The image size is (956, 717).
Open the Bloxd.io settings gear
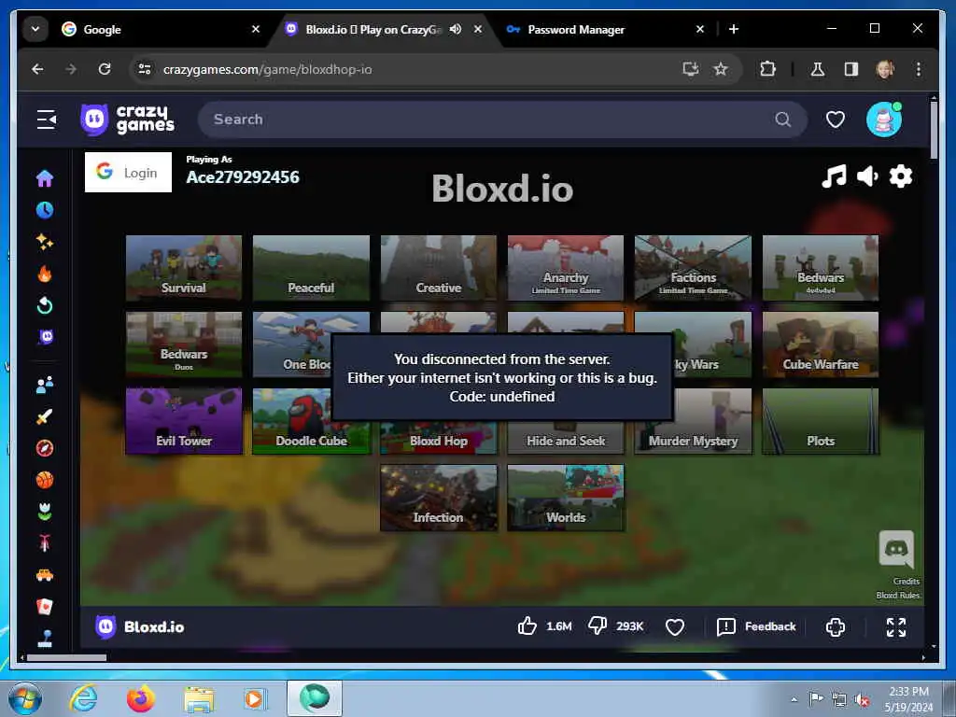point(901,176)
